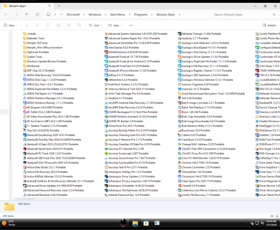Select System Tools folder
The width and height of the screenshot is (280, 230).
point(32,57)
